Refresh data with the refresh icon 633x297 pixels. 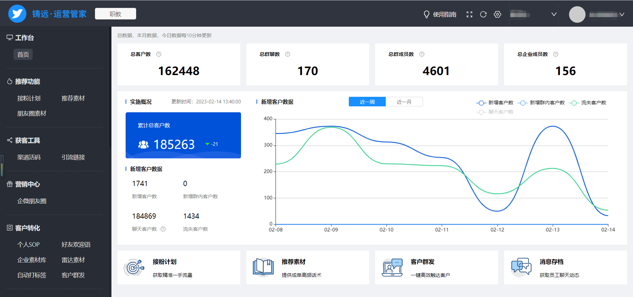click(x=483, y=14)
